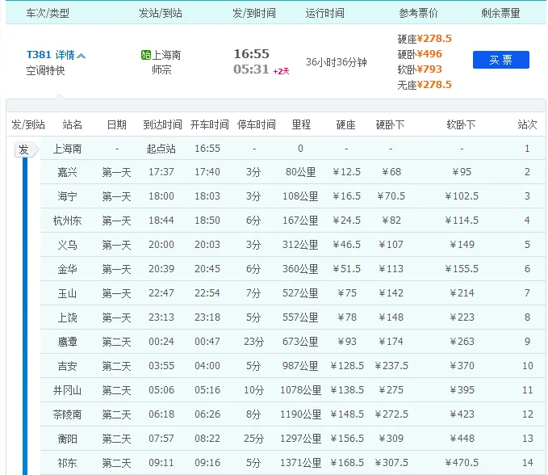This screenshot has height=475, width=548.
Task: Click the 衡阳 station name
Action: [67, 439]
